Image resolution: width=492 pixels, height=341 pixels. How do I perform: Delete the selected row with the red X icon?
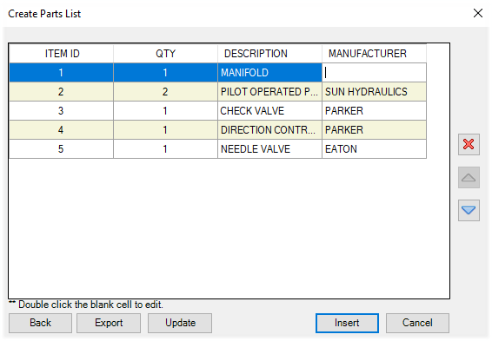469,144
